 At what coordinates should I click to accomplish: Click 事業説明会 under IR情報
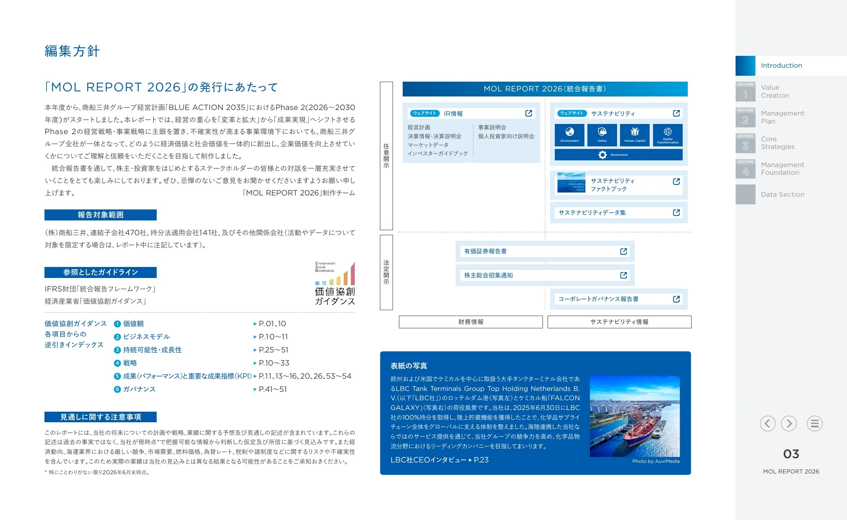coord(492,127)
